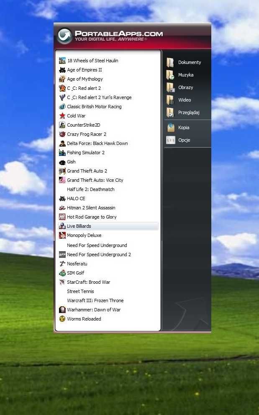Click the Crazy Frog Racer 2 icon

[x=62, y=134]
